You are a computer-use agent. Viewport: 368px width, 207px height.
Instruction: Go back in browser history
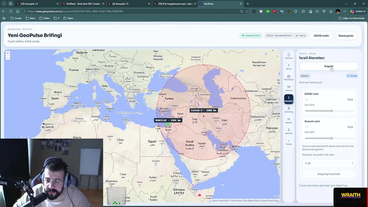(4, 11)
